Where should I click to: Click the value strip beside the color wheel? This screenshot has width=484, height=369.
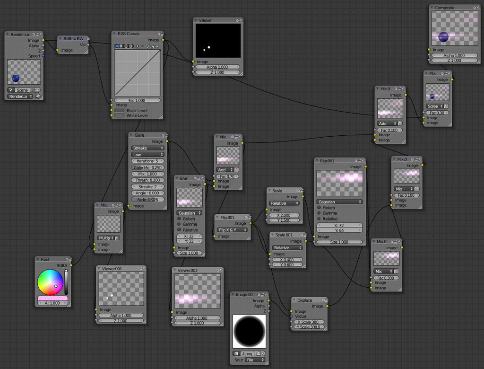pos(66,282)
